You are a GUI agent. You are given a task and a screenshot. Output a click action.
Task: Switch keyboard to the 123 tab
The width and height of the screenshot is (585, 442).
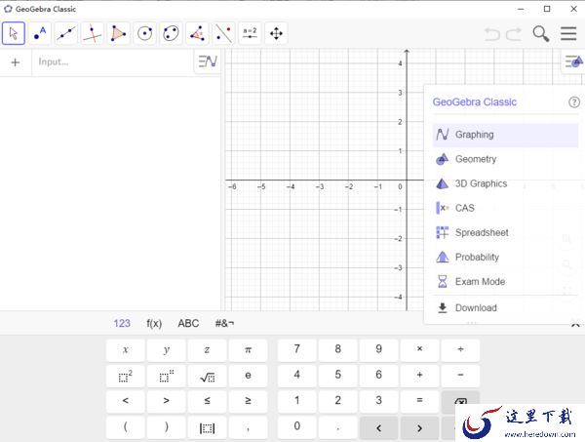(x=122, y=323)
